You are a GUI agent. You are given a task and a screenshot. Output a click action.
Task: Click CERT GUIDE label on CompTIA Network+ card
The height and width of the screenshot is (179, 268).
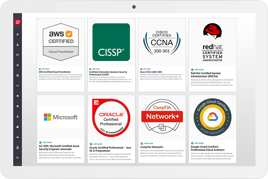(x=149, y=143)
